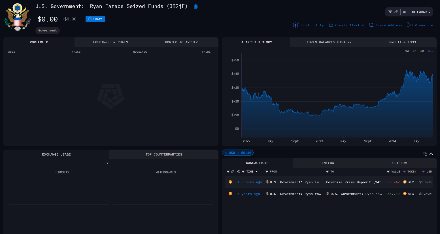The height and width of the screenshot is (234, 440).
Task: Click Bitcoin chain icon on 3 years ago row
Action: 230,193
